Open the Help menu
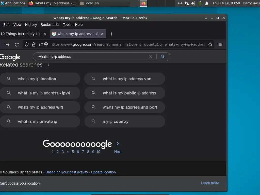The width and height of the screenshot is (260, 195). tap(79, 25)
